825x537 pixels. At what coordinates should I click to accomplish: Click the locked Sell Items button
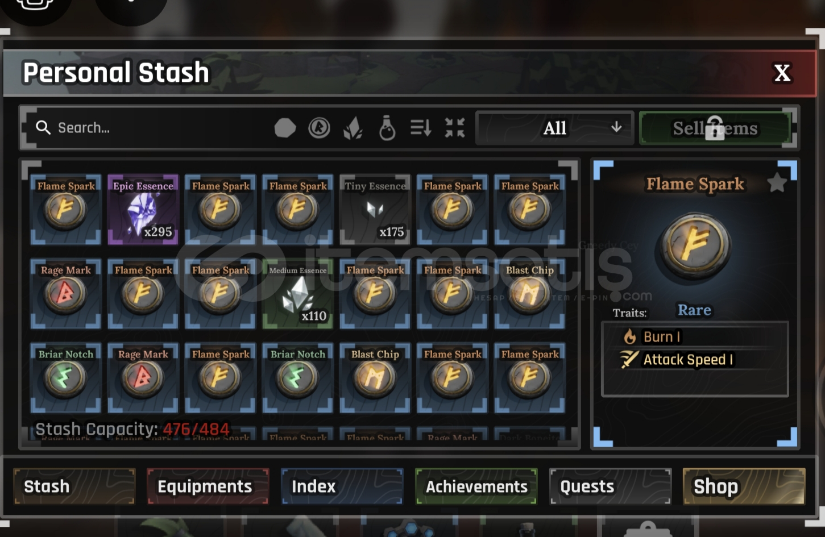coord(715,128)
